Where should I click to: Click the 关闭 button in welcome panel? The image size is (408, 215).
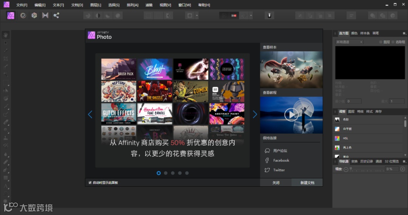pyautogui.click(x=276, y=183)
